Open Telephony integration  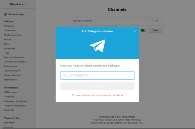click(9, 97)
